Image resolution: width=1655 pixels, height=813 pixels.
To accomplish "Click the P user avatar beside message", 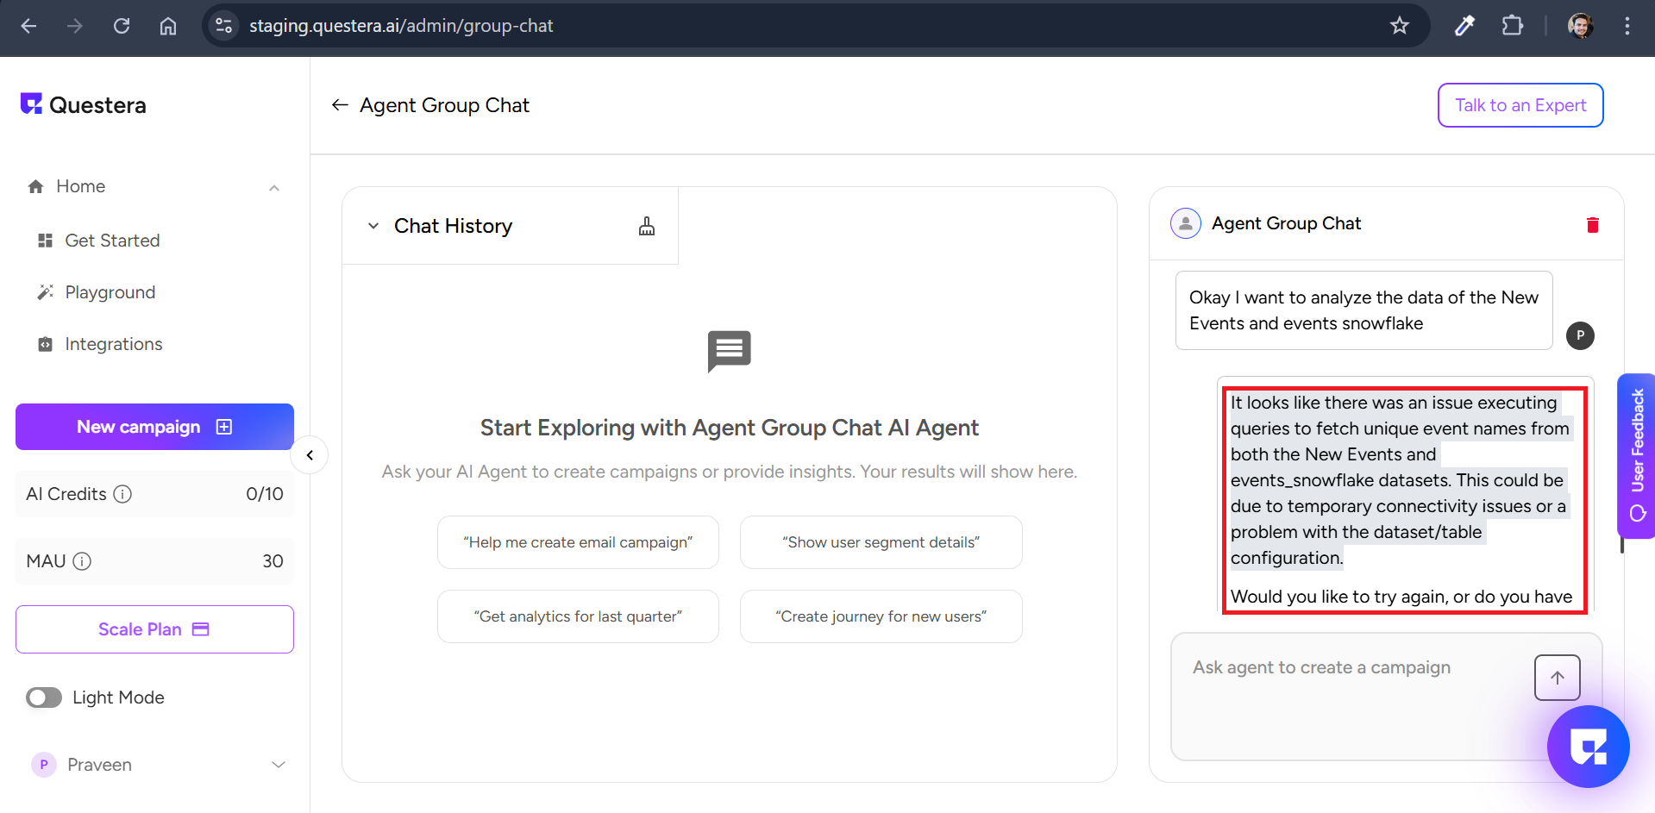I will pyautogui.click(x=1580, y=335).
